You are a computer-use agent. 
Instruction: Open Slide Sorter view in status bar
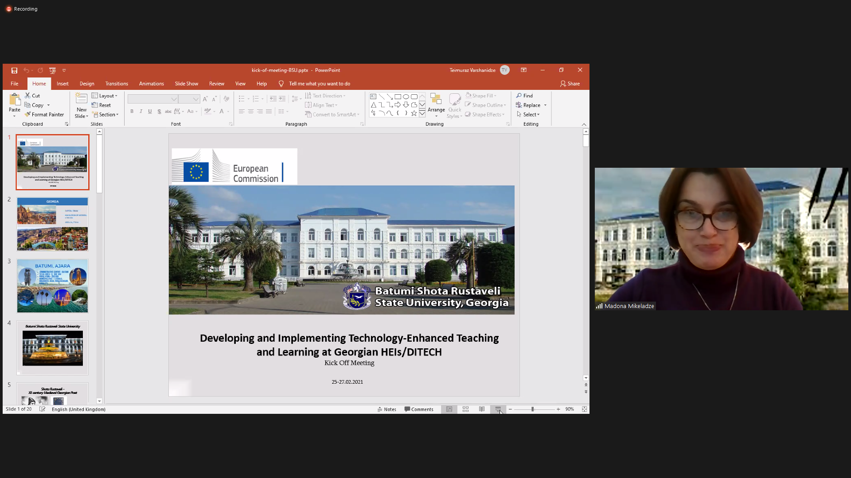point(465,409)
